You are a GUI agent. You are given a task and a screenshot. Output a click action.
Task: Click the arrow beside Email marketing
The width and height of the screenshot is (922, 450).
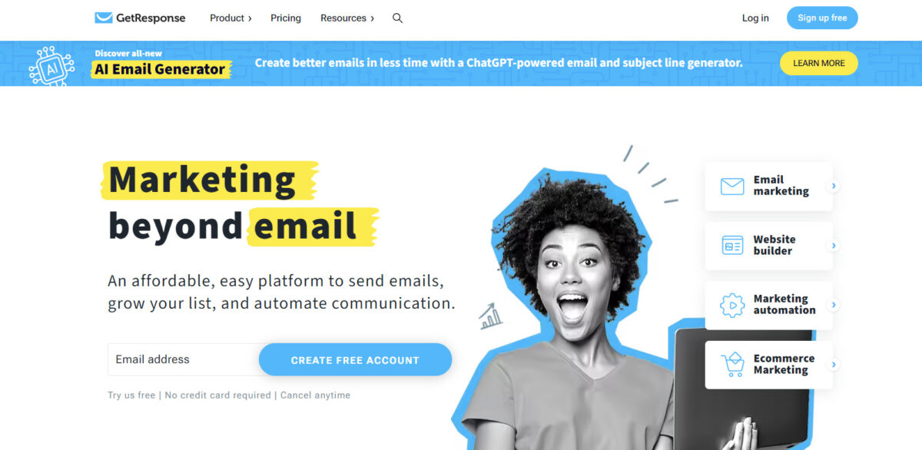(834, 186)
